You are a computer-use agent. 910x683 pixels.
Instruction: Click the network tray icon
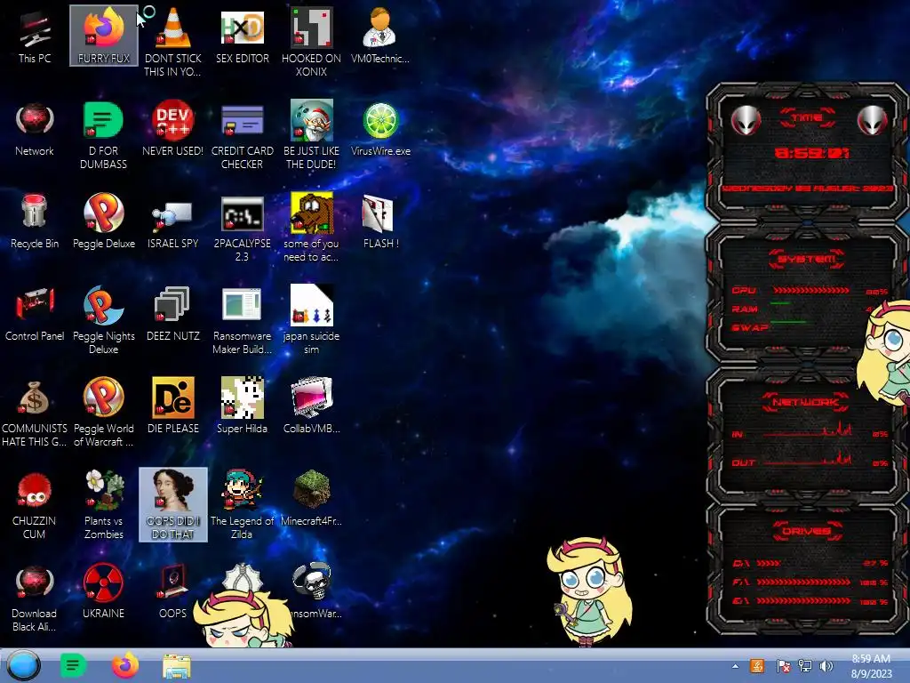coord(804,666)
